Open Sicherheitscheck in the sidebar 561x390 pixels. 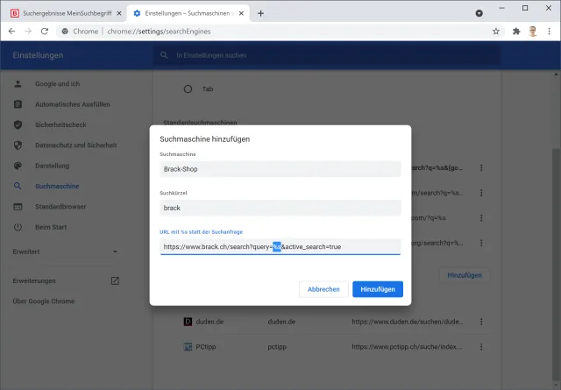click(59, 124)
